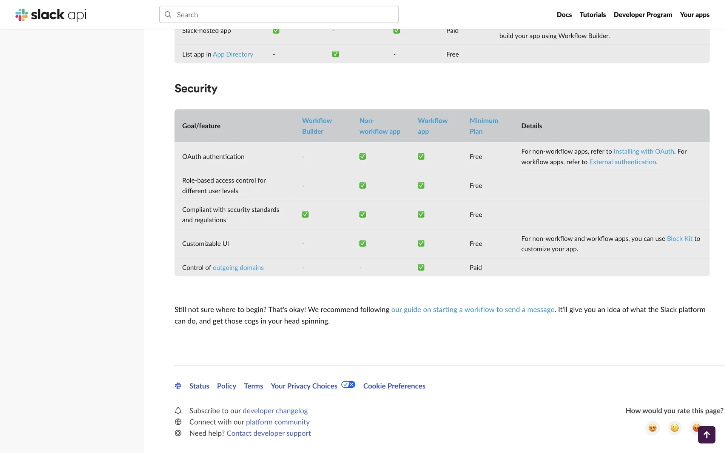Viewport: 725px width, 453px height.
Task: Click the Slack API logo
Action: pyautogui.click(x=51, y=15)
